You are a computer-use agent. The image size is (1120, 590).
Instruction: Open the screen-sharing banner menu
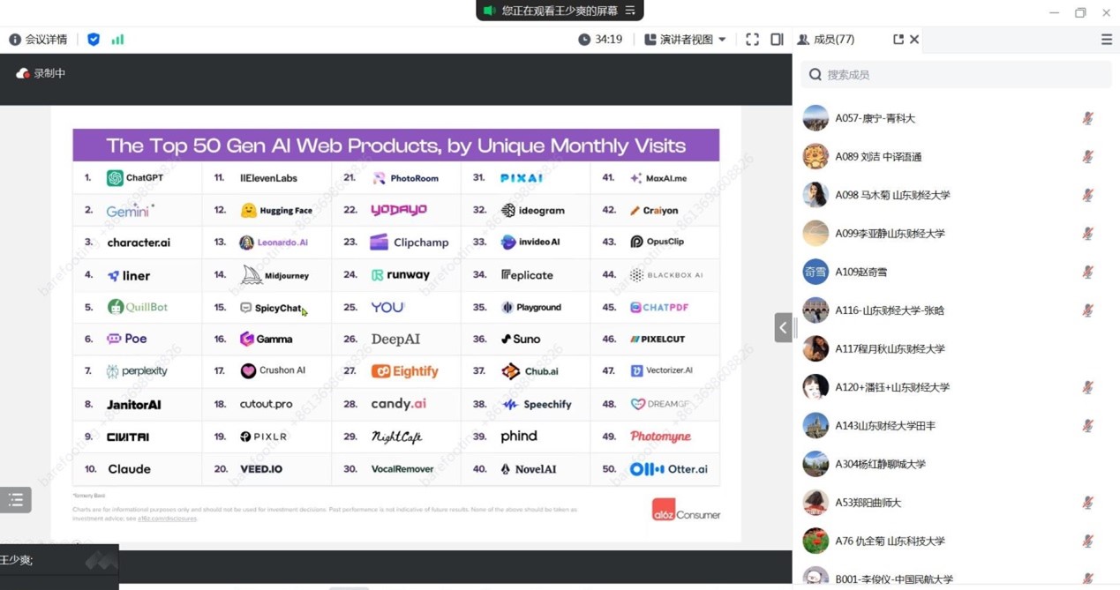tap(630, 11)
